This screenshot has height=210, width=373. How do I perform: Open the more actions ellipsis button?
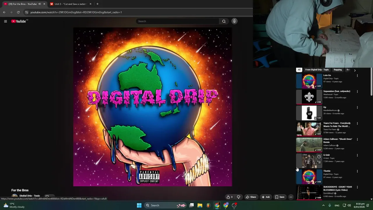[291, 197]
